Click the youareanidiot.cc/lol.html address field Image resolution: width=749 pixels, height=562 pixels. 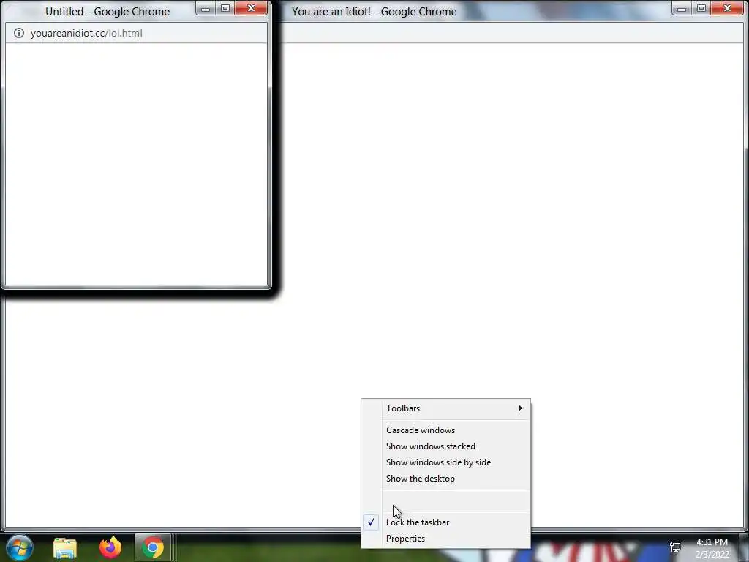coord(136,33)
